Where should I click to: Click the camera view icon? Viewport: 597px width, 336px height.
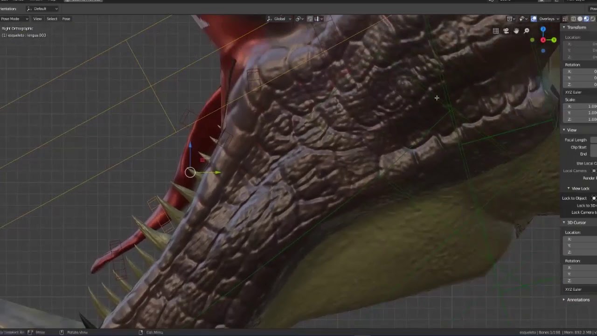click(x=506, y=31)
